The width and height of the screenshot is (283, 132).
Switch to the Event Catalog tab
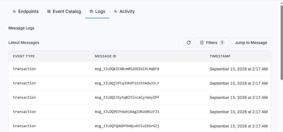click(x=64, y=12)
